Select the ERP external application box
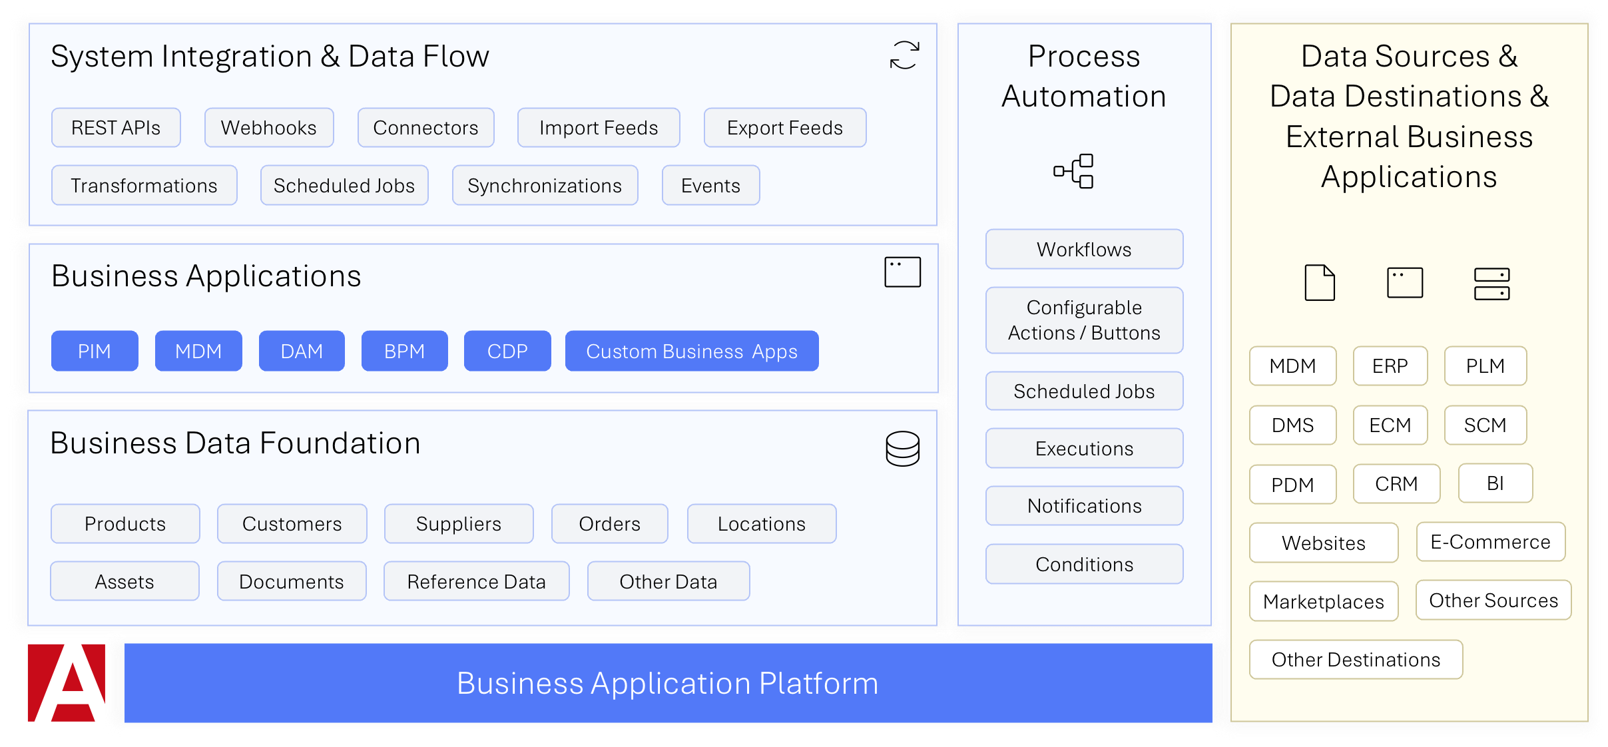This screenshot has width=1608, height=747. pyautogui.click(x=1390, y=366)
